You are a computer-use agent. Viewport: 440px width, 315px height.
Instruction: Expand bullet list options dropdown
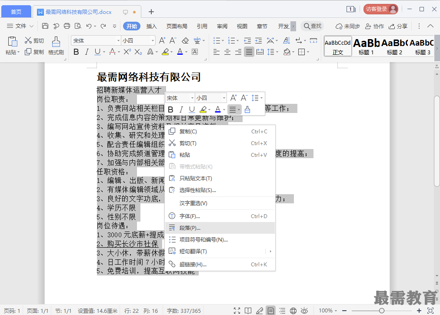pyautogui.click(x=223, y=41)
